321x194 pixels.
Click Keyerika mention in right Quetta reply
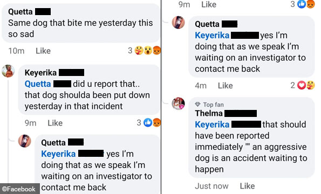(x=212, y=36)
